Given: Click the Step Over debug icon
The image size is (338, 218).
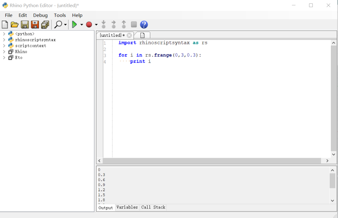Looking at the screenshot, I should (113, 24).
